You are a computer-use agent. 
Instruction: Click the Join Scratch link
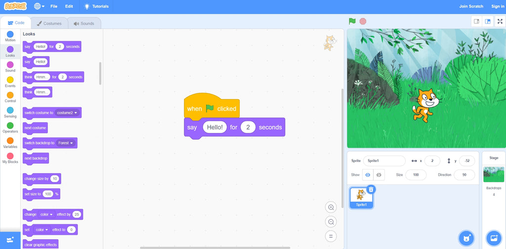[x=471, y=6]
